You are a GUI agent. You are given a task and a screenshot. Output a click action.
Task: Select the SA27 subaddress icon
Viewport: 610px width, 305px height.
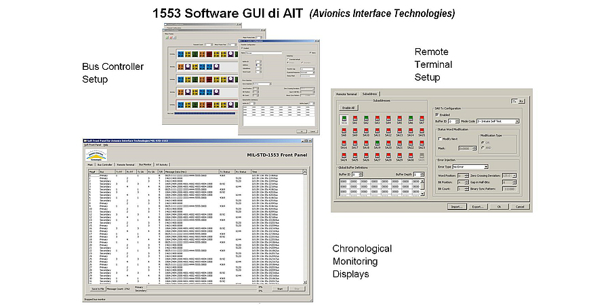point(378,157)
